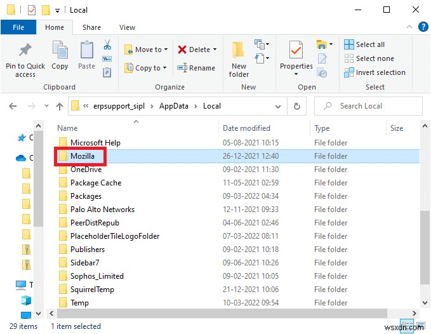
Task: Open the Copy to dropdown
Action: tap(145, 67)
